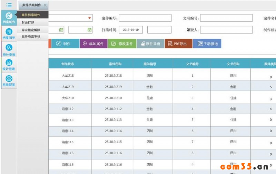
Task: Select row 海康112
Action: pyautogui.click(x=162, y=109)
